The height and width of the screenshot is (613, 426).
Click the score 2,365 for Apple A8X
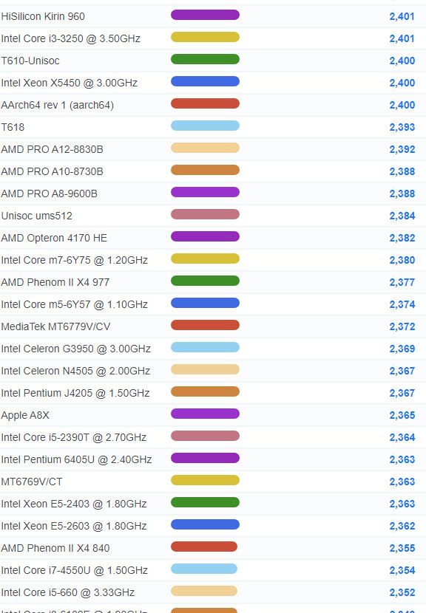tap(402, 415)
